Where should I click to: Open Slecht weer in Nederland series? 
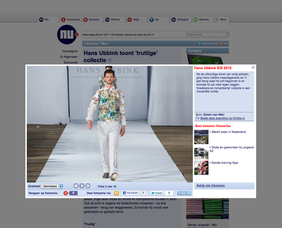click(228, 132)
